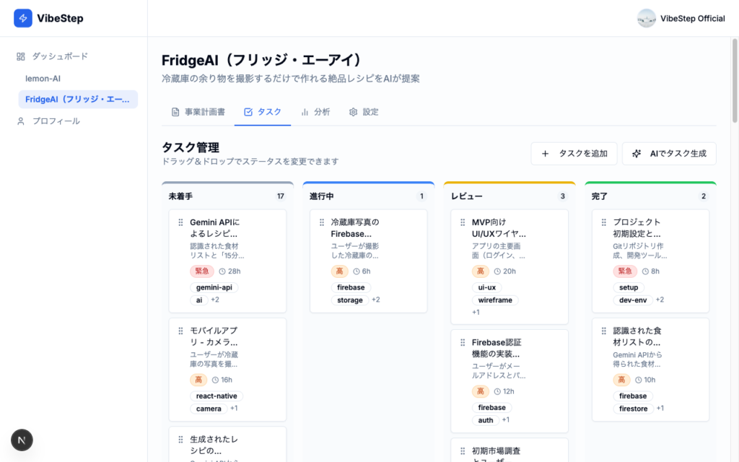Switch to the 分析 tab
The height and width of the screenshot is (462, 739).
(315, 112)
